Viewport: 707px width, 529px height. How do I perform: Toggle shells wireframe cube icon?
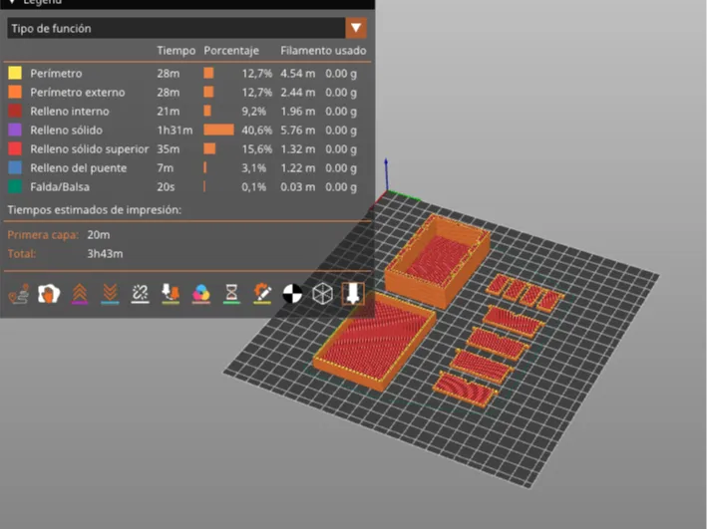tap(322, 294)
